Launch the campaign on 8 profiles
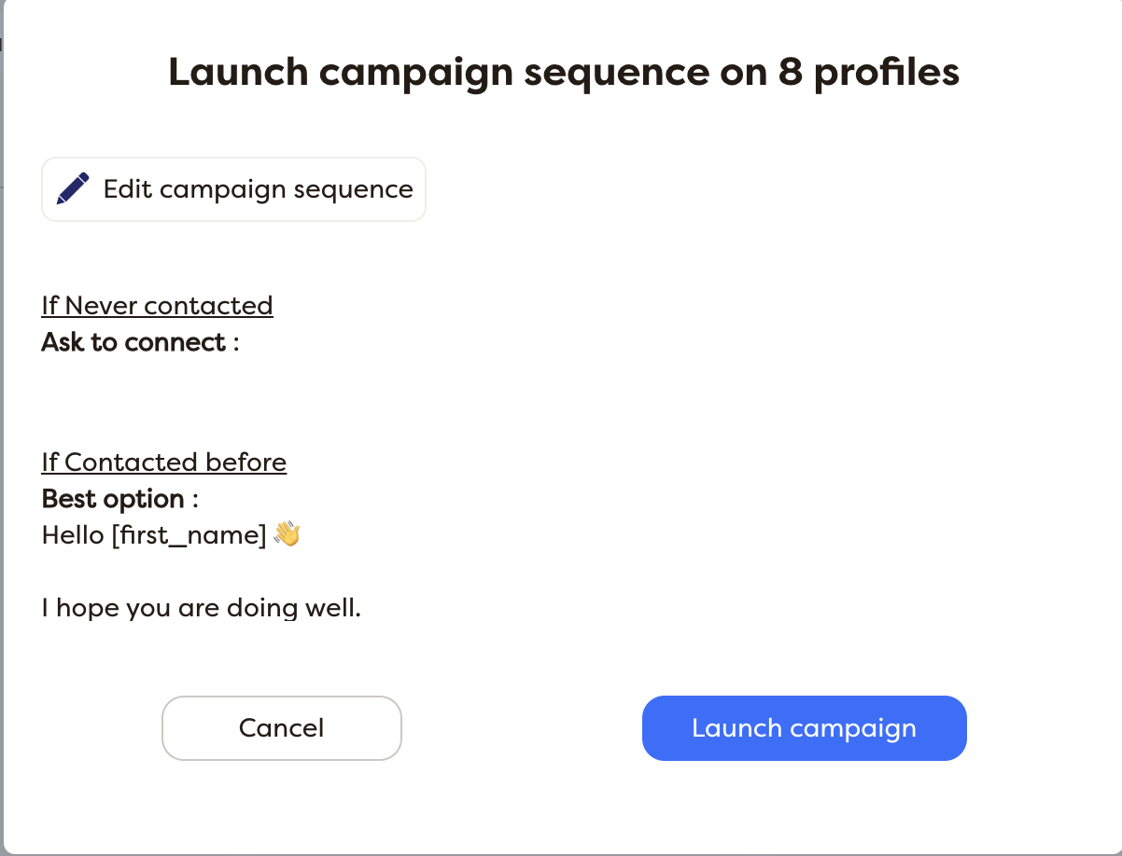Screen dimensions: 1122x856 coord(804,728)
